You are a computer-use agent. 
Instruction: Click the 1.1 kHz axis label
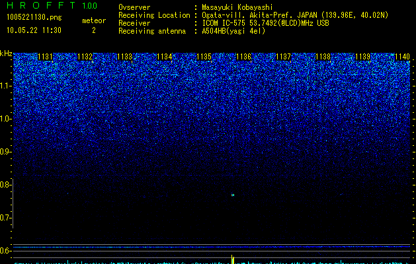(x=6, y=86)
